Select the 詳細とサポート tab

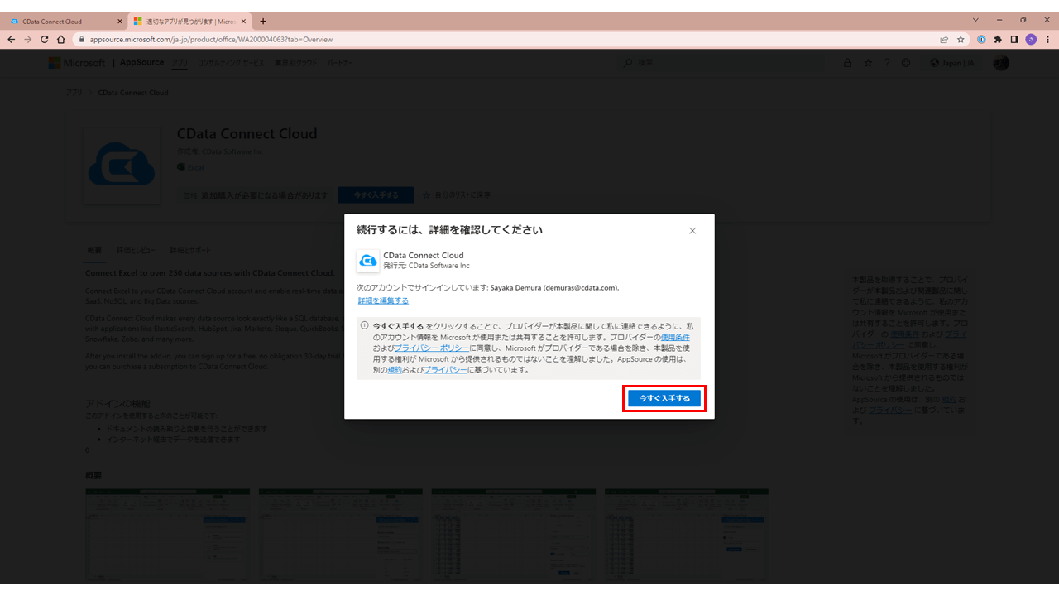pos(190,250)
